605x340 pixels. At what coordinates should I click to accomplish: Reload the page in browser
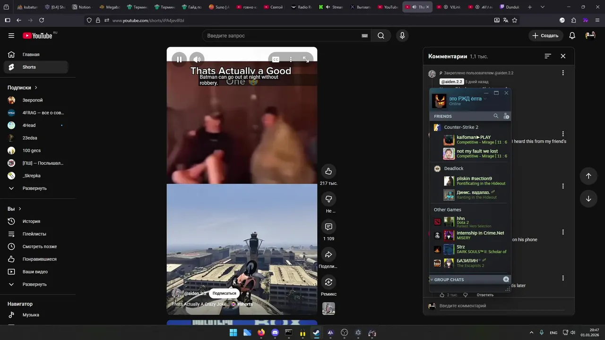[x=42, y=20]
